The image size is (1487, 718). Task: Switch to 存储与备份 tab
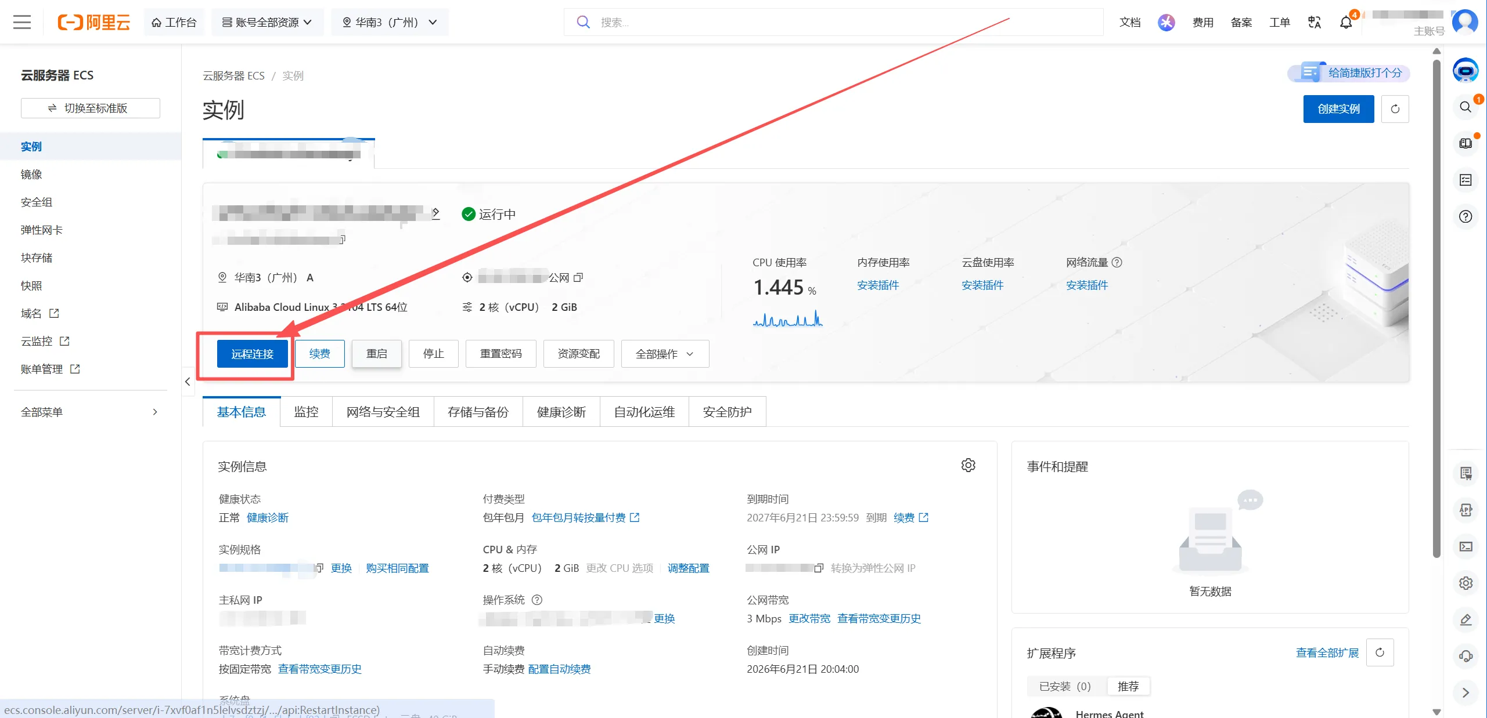(x=478, y=412)
